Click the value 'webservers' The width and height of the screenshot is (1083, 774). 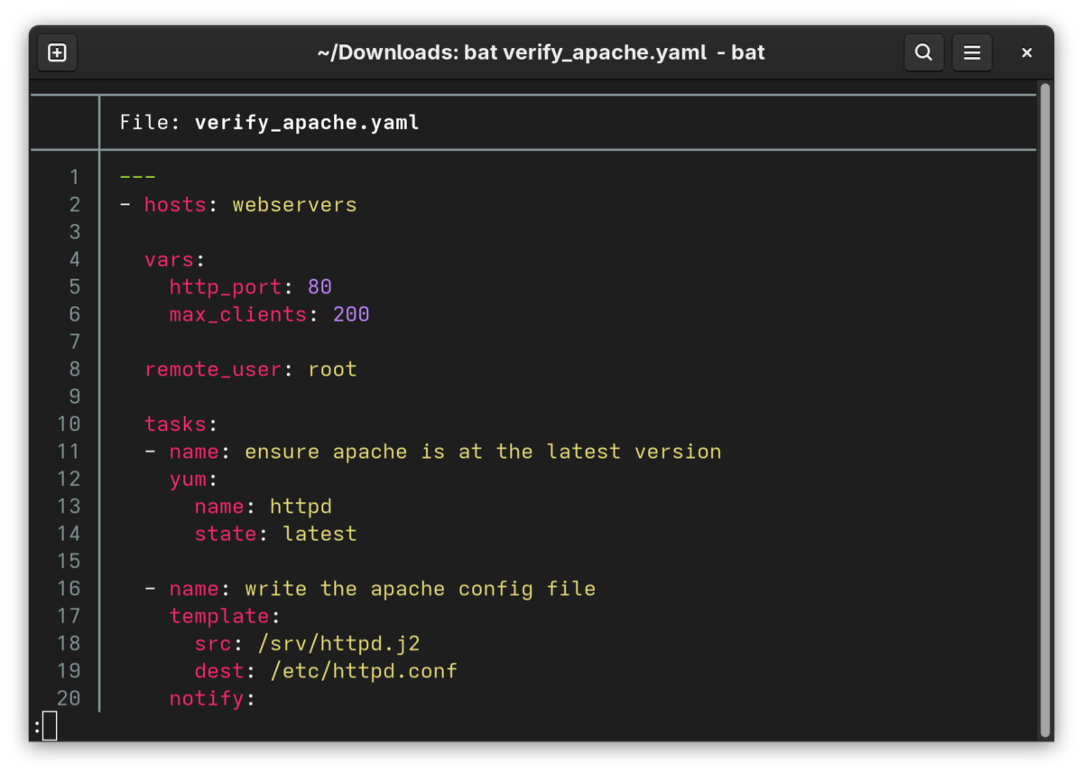click(294, 205)
